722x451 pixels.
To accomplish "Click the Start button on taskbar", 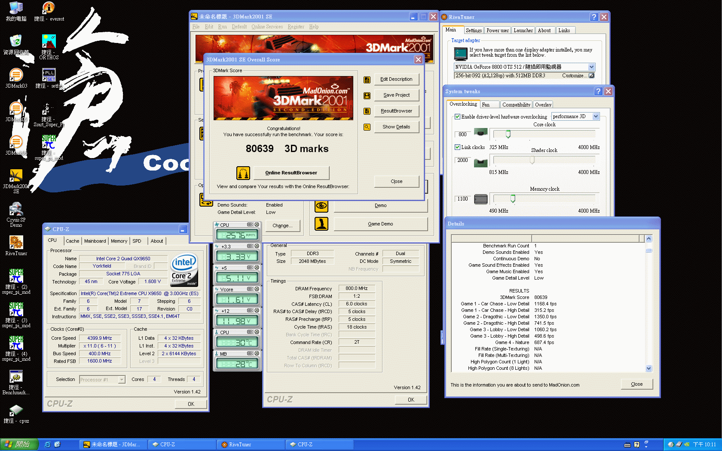I will (x=19, y=445).
